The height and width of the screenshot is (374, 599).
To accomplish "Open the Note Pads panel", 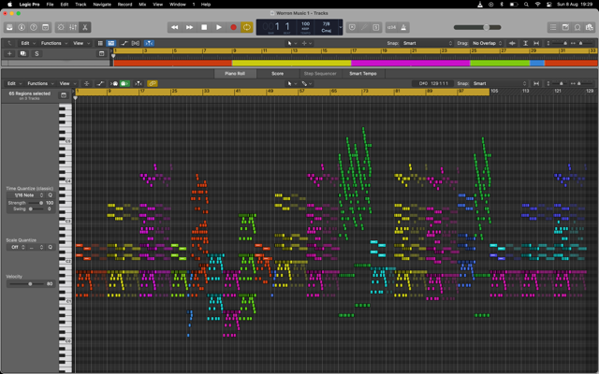I will 565,27.
